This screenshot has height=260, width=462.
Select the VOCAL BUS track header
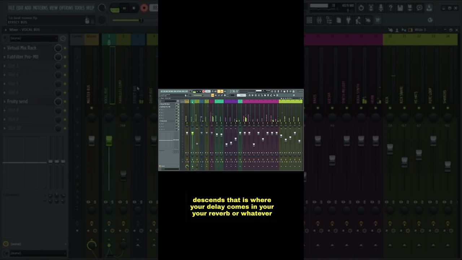point(192,101)
